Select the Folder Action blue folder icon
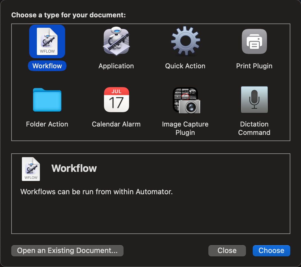Image resolution: width=301 pixels, height=267 pixels. point(47,100)
